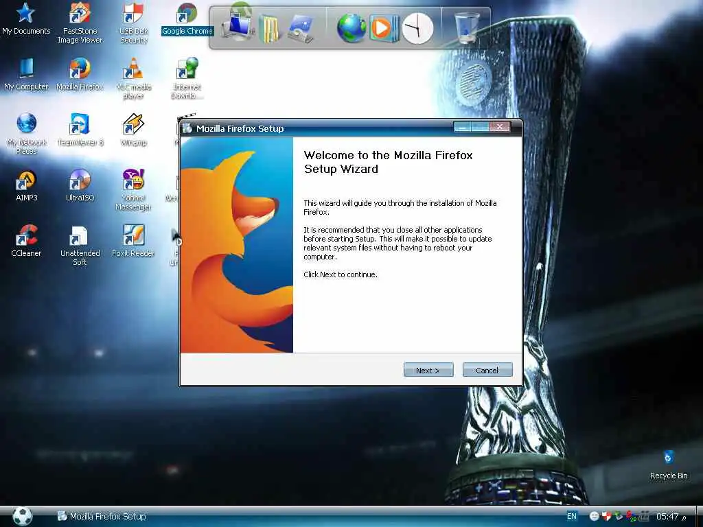Click the folders icon in the top dock
Viewport: 703px width, 527px height.
[269, 27]
